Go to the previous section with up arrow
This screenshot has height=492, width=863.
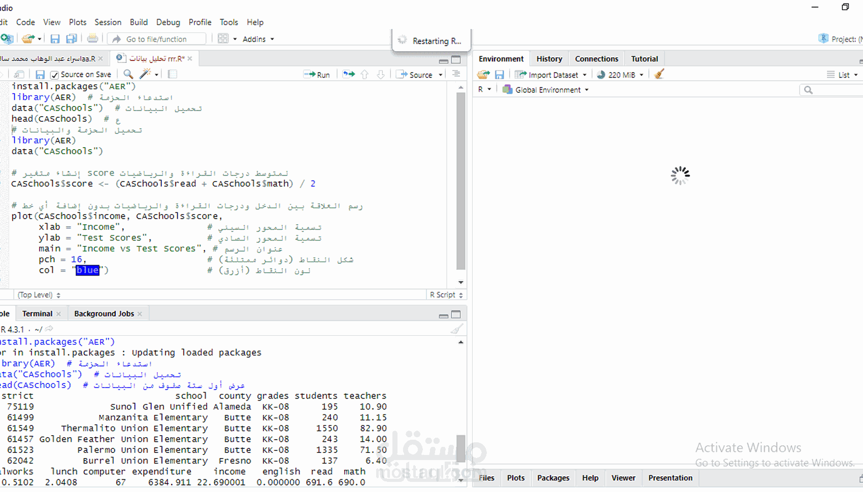(364, 75)
